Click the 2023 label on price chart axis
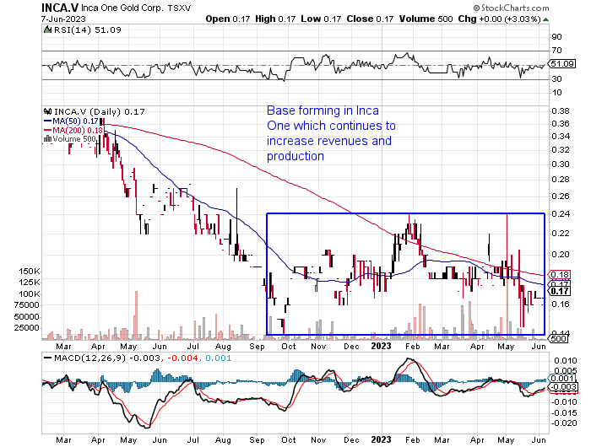Screen dimensions: 591x447 point(382,346)
